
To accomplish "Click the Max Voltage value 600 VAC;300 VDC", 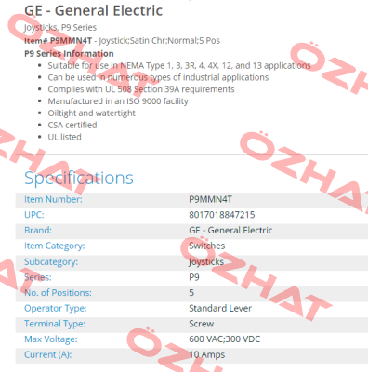I will click(x=225, y=339).
